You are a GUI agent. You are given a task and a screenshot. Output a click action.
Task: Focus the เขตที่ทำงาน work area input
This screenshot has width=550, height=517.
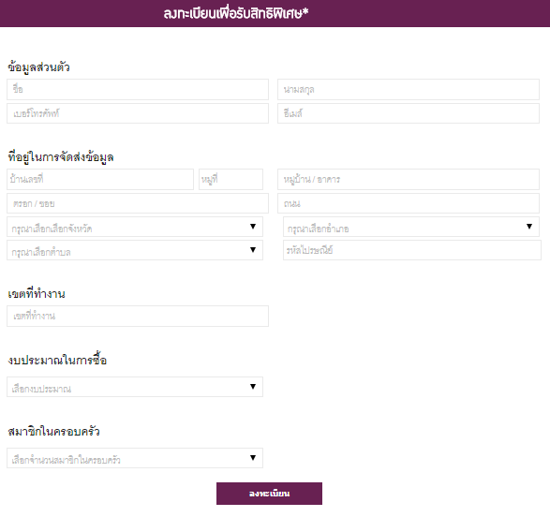138,317
